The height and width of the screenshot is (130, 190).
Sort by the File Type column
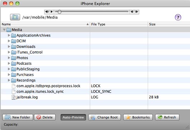(x=119, y=24)
